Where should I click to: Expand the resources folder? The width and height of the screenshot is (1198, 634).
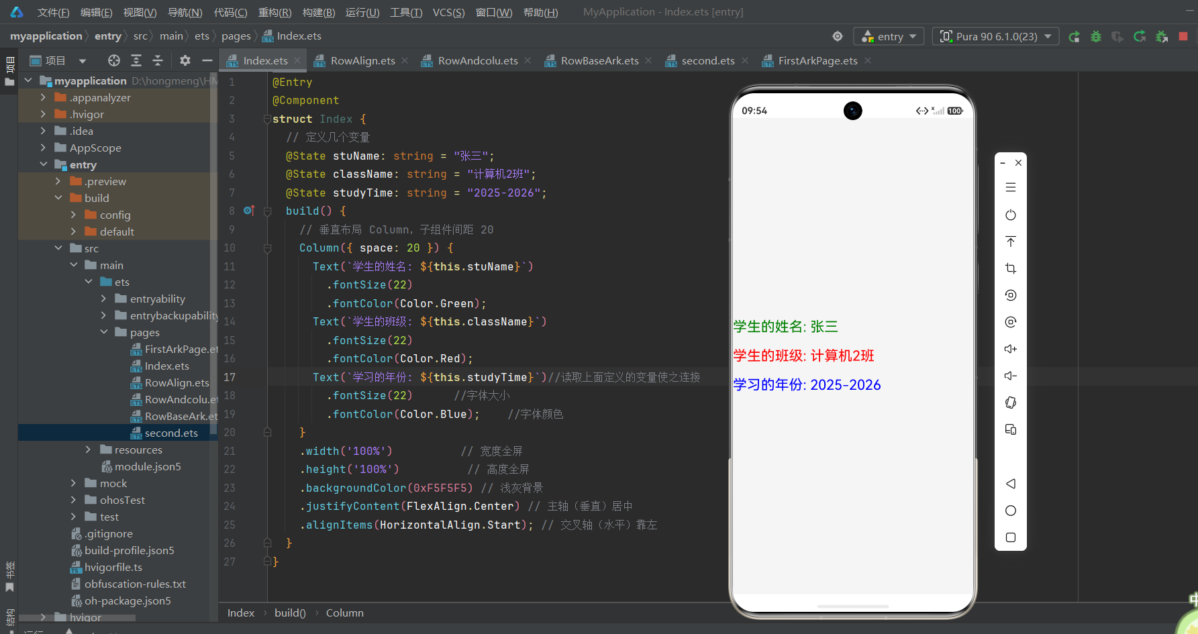pyautogui.click(x=88, y=450)
